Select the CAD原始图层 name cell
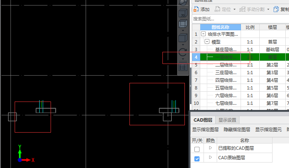Screen dimensions: 289x168 tap(245, 158)
